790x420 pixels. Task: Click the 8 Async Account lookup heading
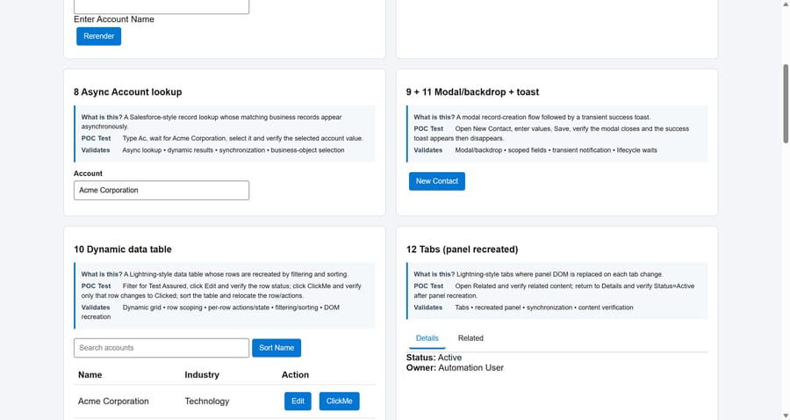click(x=128, y=91)
